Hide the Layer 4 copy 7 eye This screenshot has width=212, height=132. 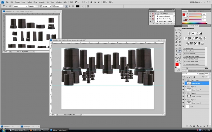(183, 90)
